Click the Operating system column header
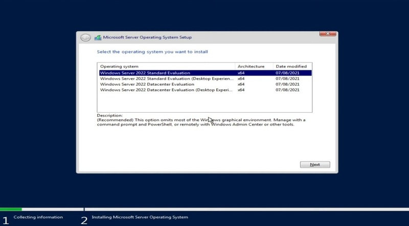 click(166, 66)
